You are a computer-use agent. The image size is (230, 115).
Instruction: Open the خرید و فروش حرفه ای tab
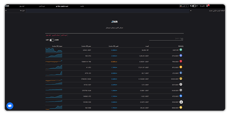tap(62, 6)
